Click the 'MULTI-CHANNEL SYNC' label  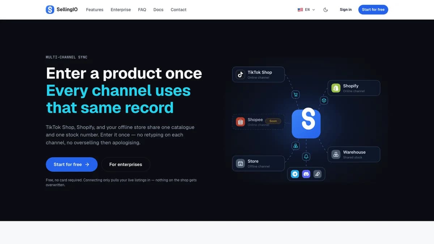tap(67, 57)
